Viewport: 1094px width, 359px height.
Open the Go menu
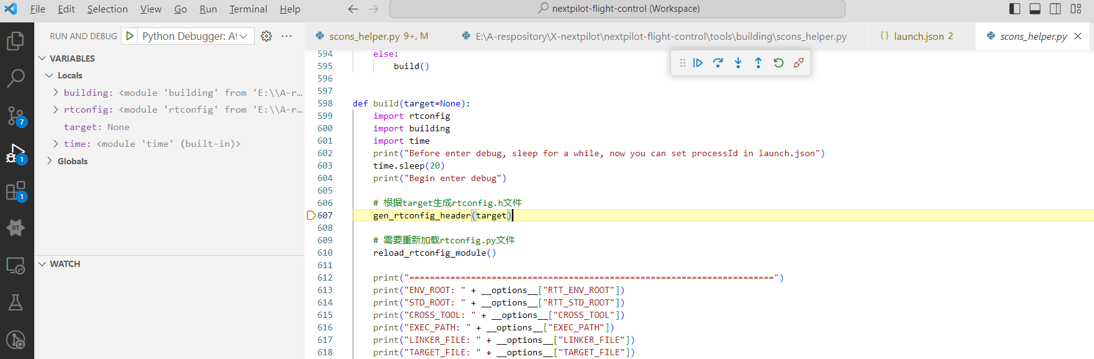(x=181, y=9)
